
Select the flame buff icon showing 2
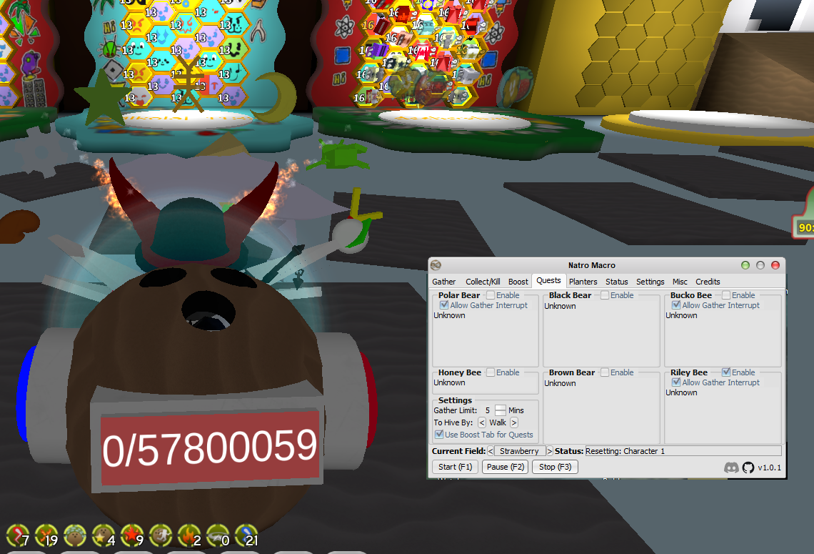click(189, 535)
